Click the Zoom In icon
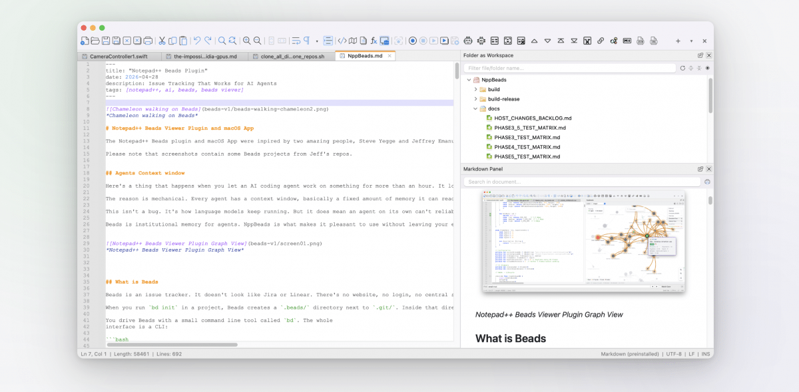This screenshot has height=392, width=799. point(246,41)
